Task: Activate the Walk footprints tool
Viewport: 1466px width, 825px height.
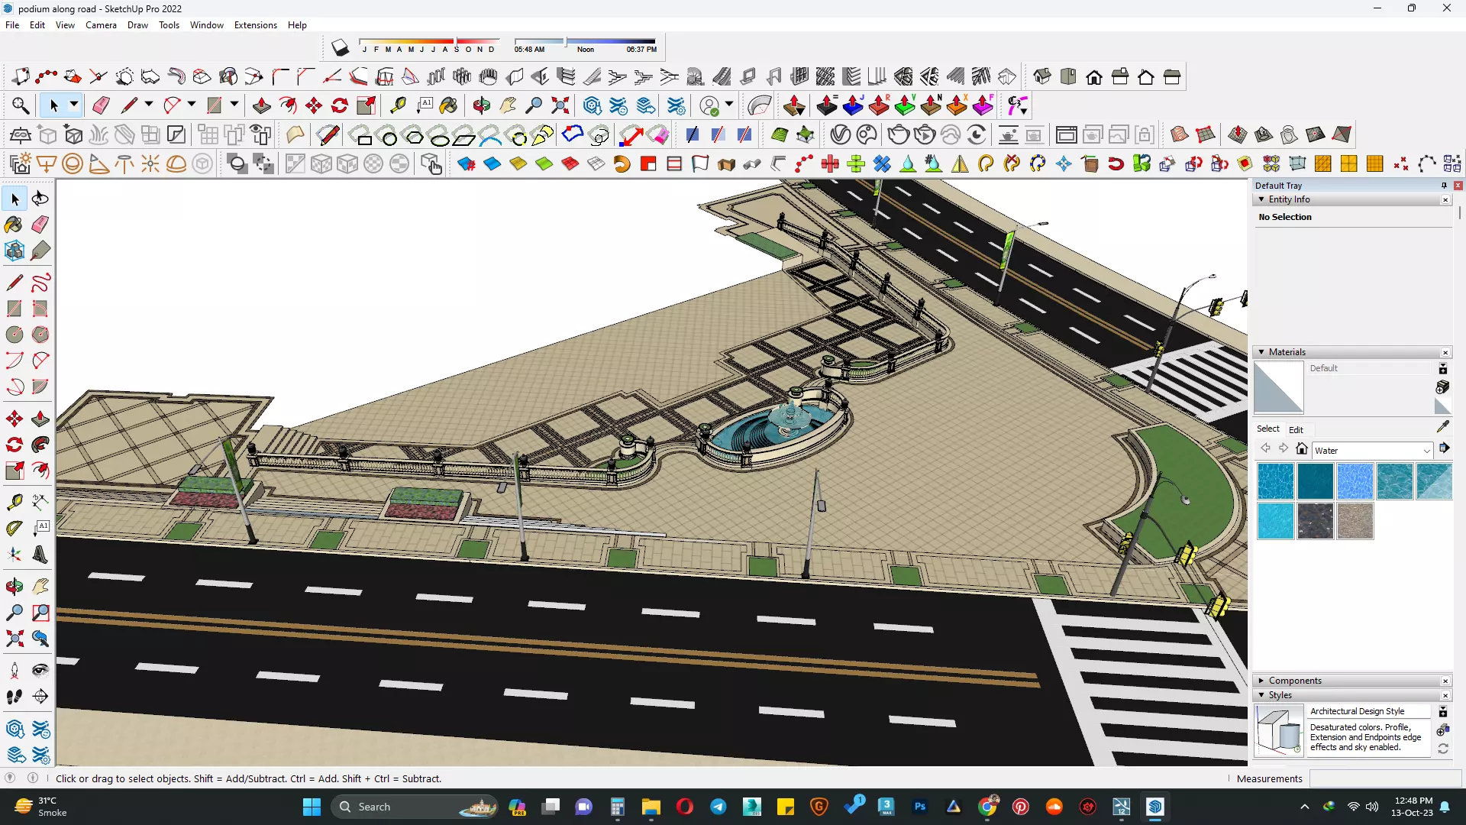Action: point(14,696)
